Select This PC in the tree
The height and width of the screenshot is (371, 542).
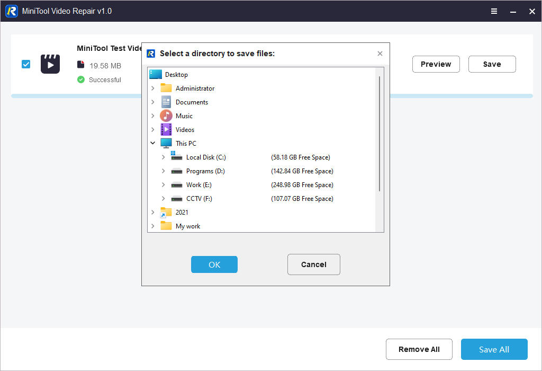click(x=186, y=143)
